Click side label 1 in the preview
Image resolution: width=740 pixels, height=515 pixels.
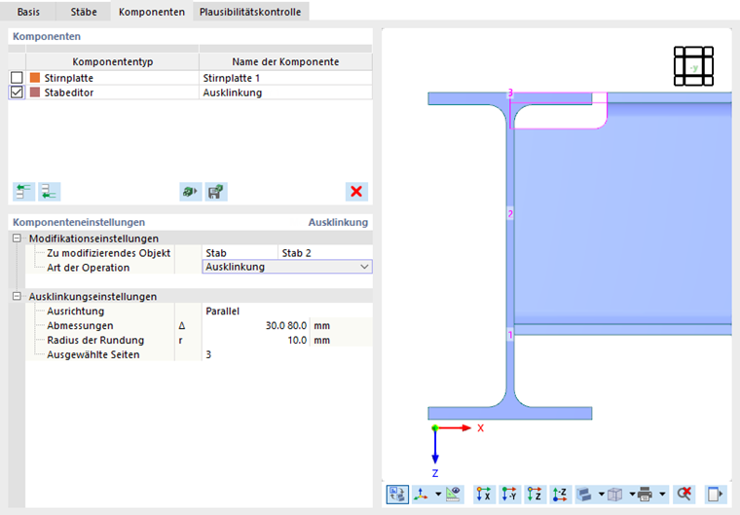coord(510,335)
